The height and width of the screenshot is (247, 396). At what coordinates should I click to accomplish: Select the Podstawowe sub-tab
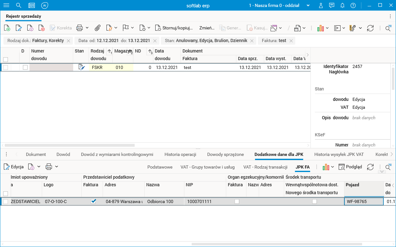[x=160, y=167]
